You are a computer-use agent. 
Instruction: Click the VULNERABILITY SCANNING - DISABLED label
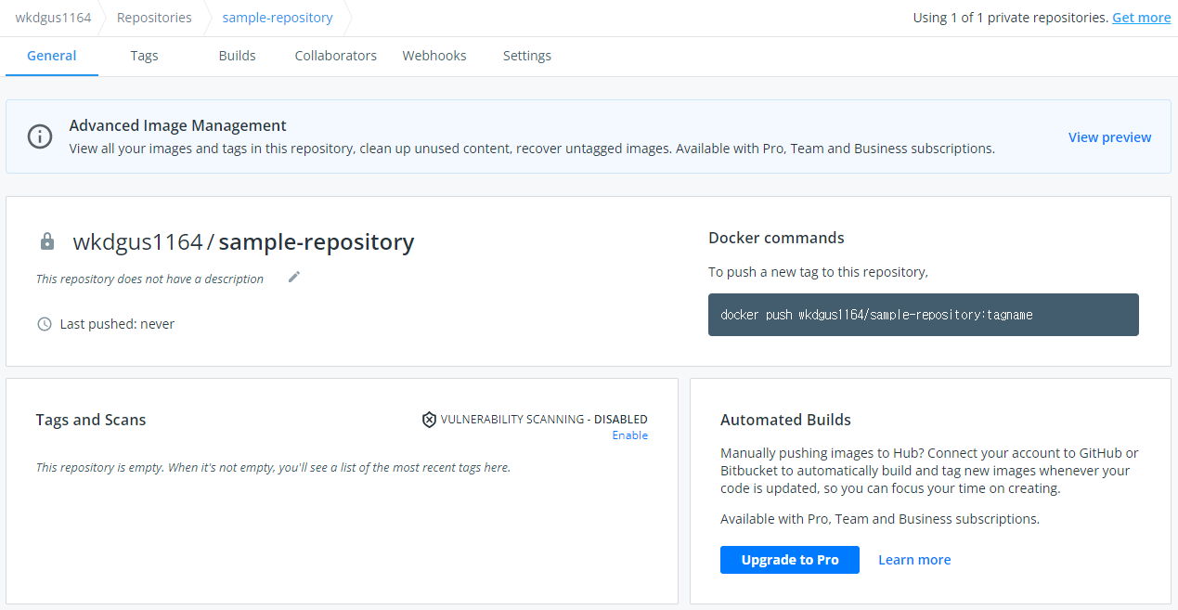coord(544,420)
